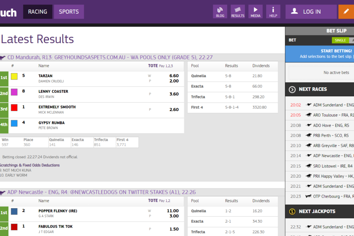This screenshot has height=236, width=354.
Task: Click the Trifecta dividend 298.20
Action: [x=258, y=97]
